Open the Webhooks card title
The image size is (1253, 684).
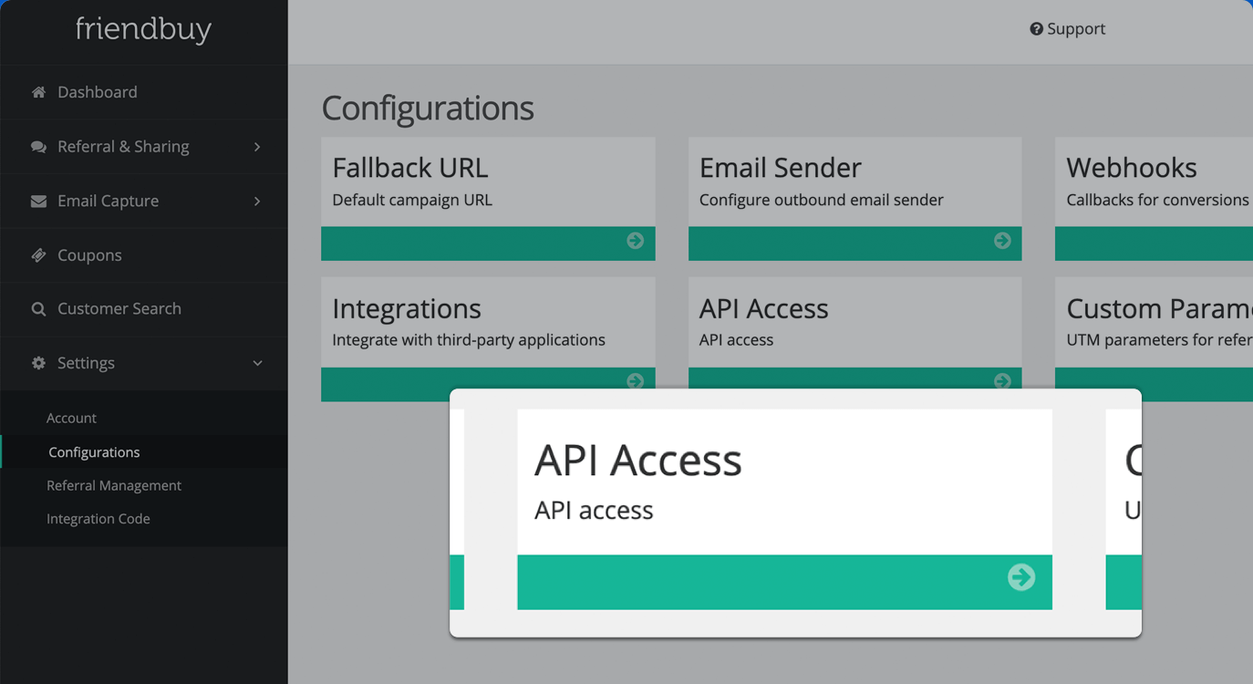pyautogui.click(x=1132, y=168)
